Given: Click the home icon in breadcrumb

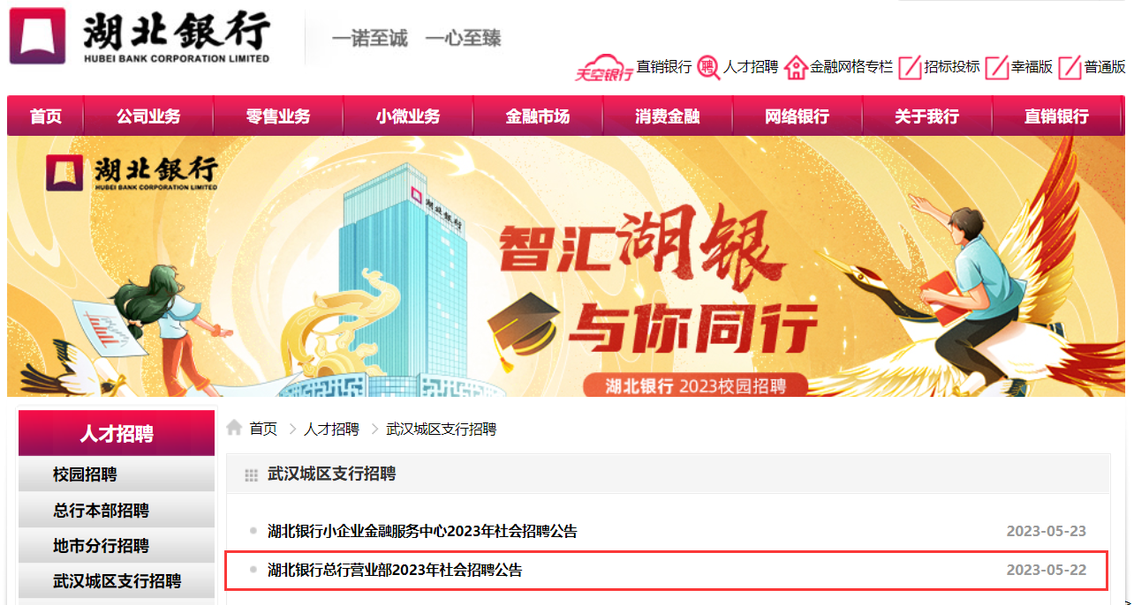Looking at the screenshot, I should click(x=234, y=428).
